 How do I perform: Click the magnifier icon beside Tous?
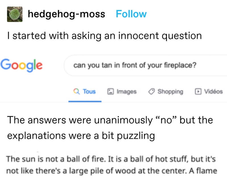pos(76,92)
